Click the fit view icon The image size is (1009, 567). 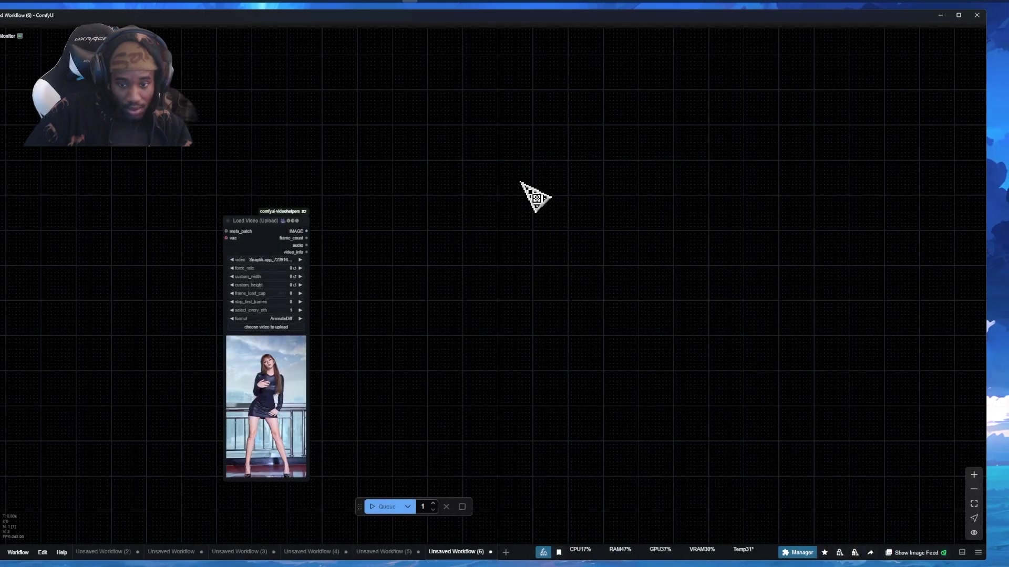pos(974,503)
